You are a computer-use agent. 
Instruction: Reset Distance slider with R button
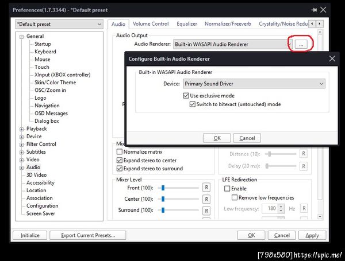304,154
